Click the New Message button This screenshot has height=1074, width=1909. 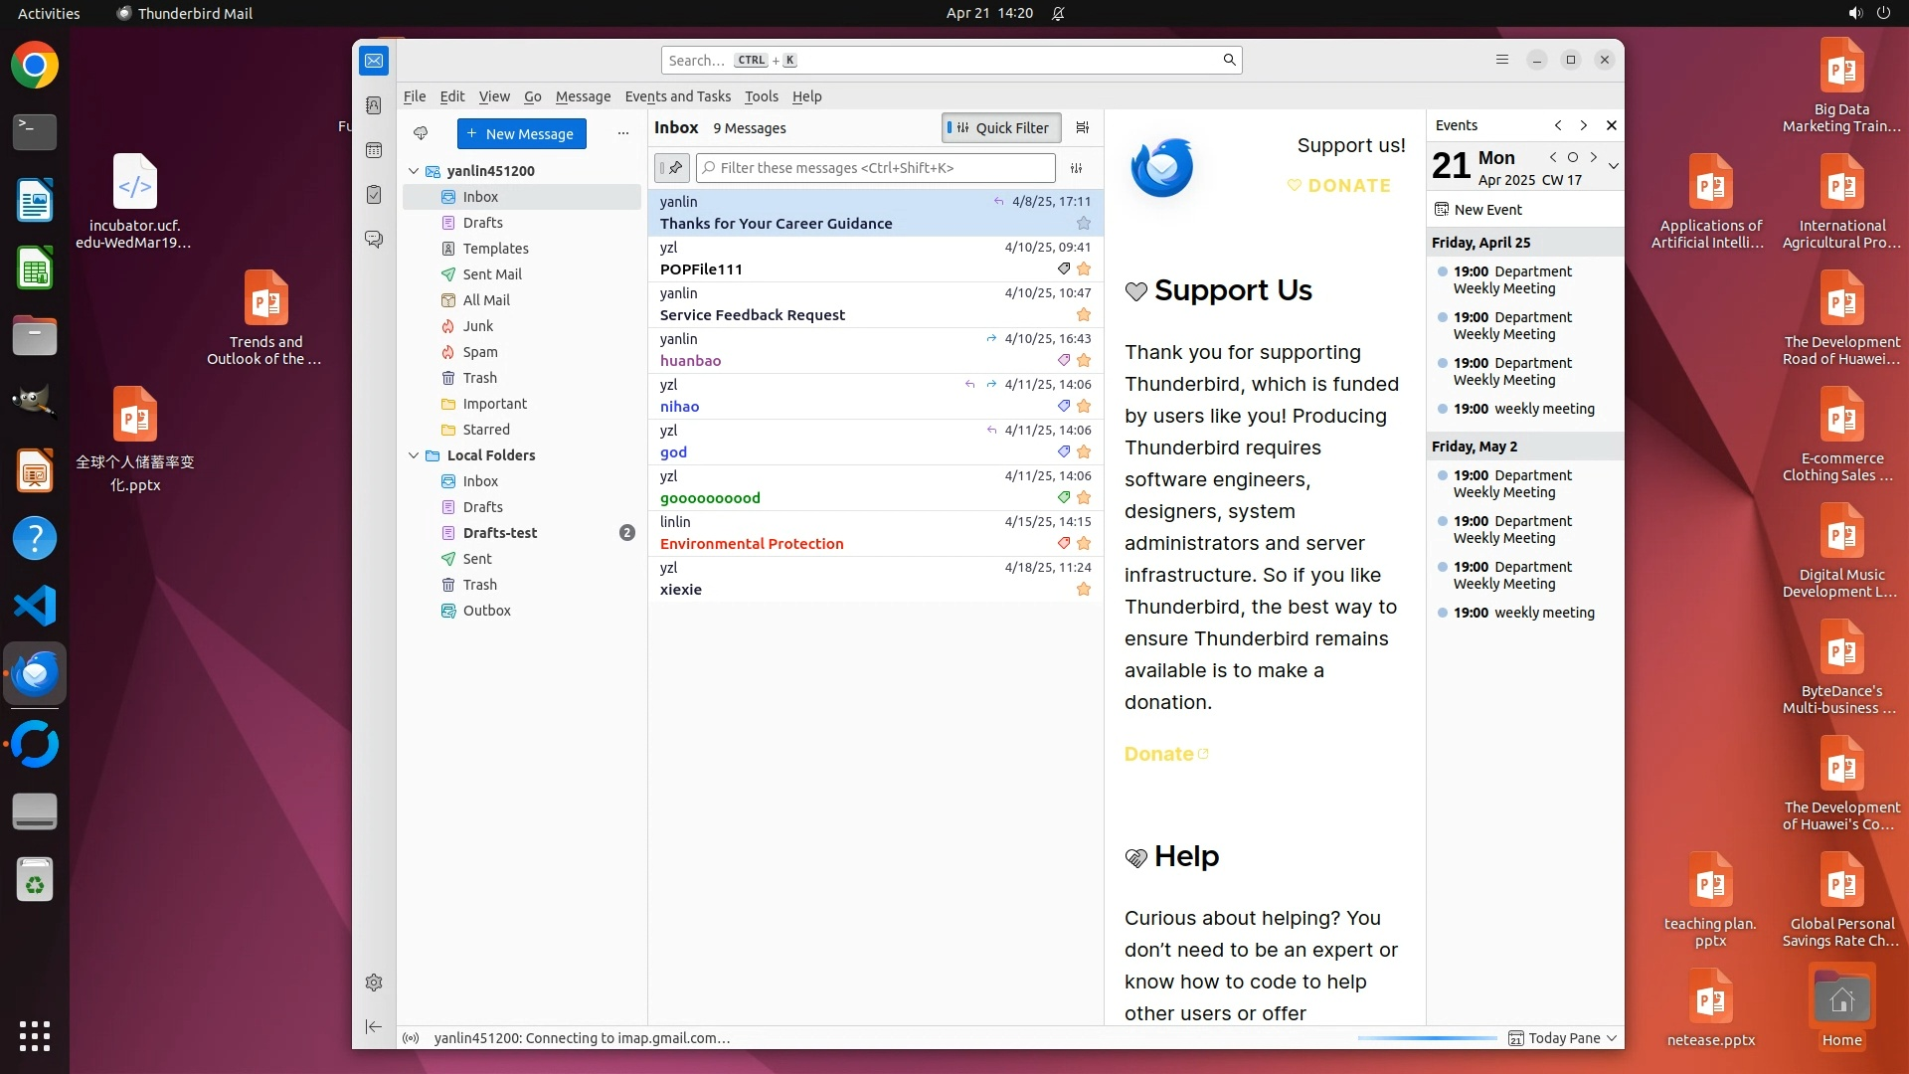(x=521, y=133)
